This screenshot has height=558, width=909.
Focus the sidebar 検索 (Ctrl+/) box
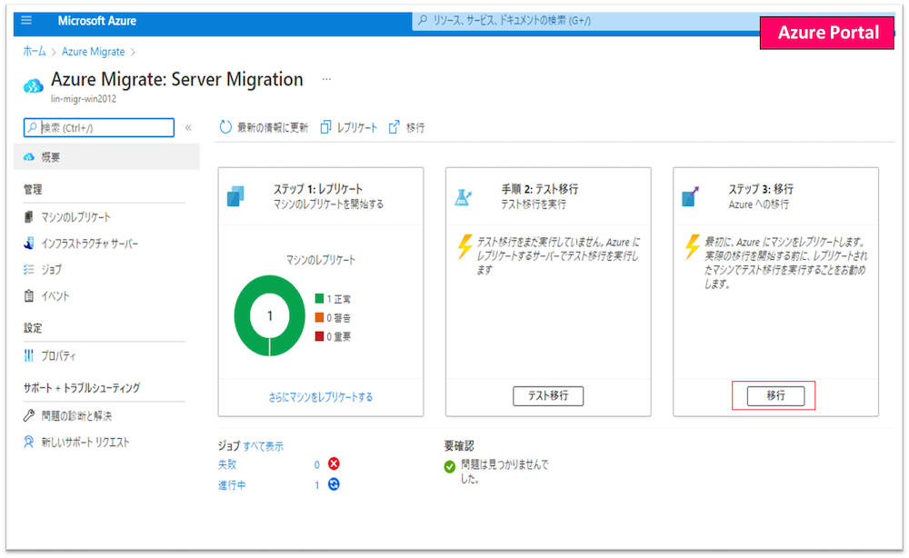coord(99,127)
